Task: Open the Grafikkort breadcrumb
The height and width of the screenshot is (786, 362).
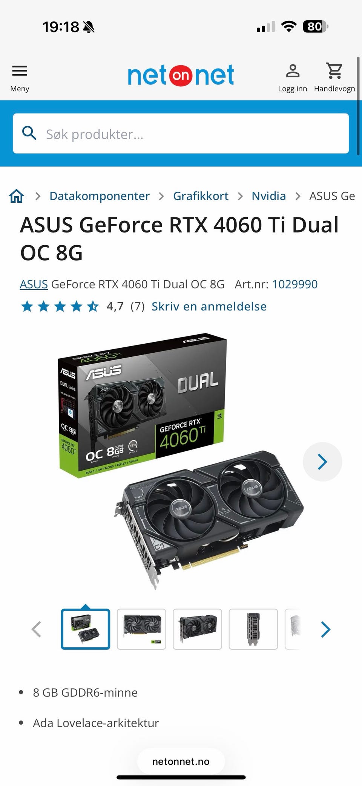Action: [201, 196]
